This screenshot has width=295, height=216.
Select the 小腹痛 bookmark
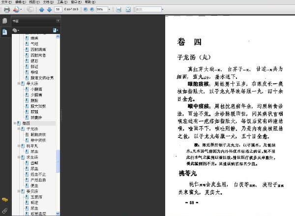tap(36, 89)
